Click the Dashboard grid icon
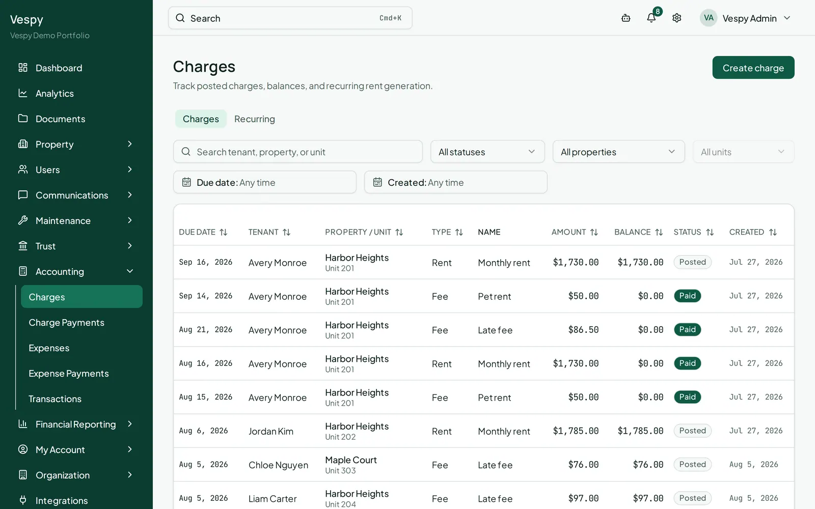Viewport: 815px width, 509px height. pyautogui.click(x=23, y=68)
